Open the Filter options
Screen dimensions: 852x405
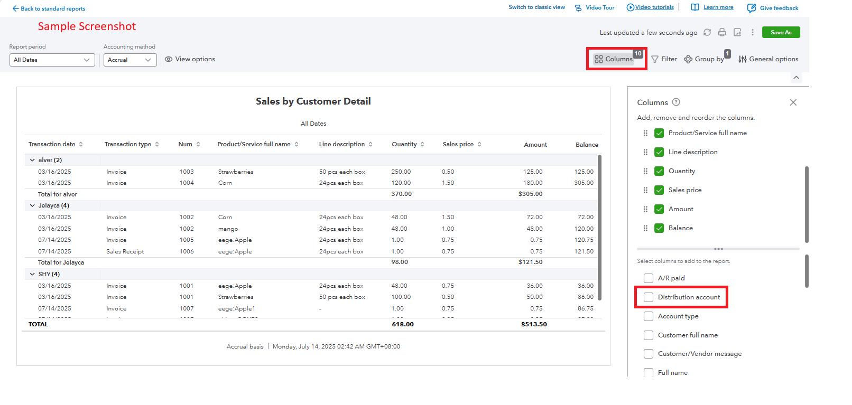click(x=664, y=59)
